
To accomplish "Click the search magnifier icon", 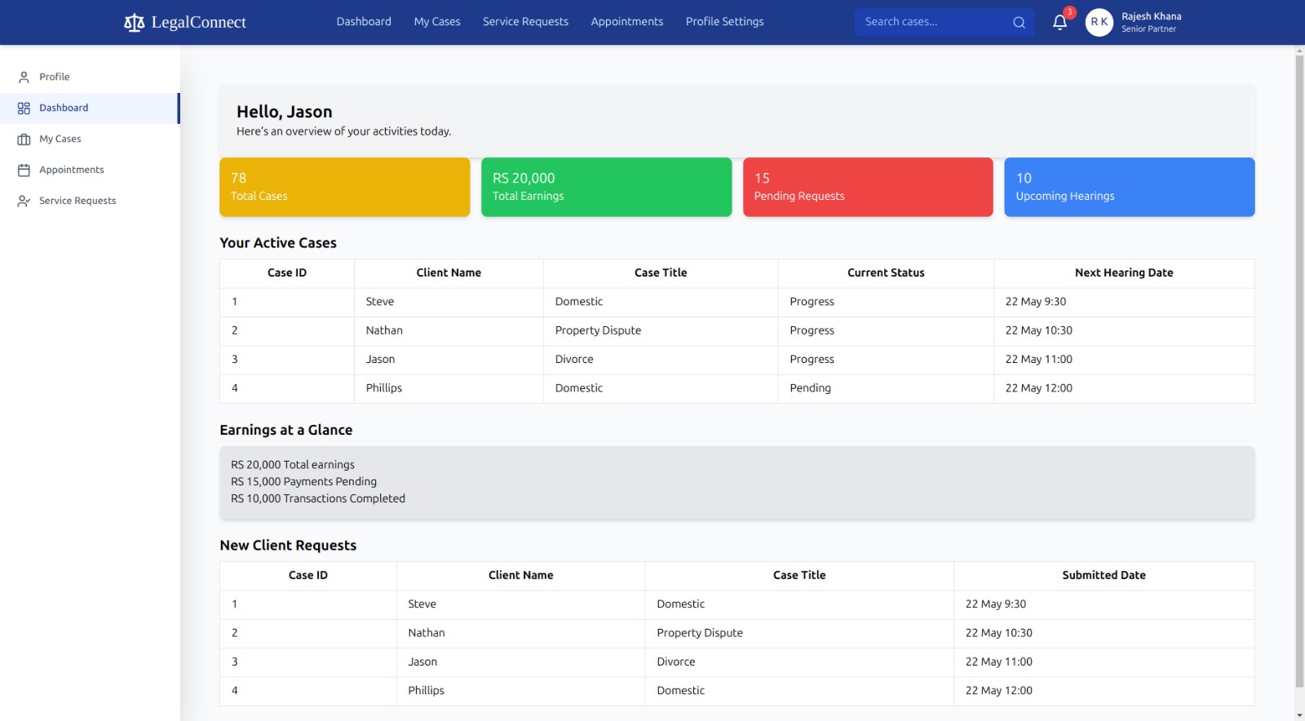I will 1019,22.
